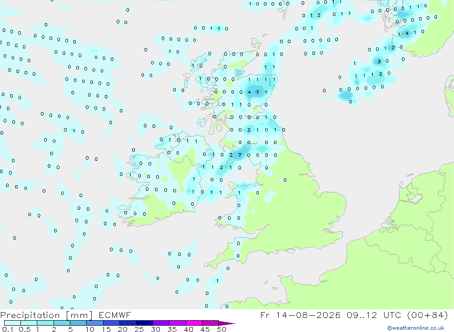The height and width of the screenshot is (332, 454).
Task: Click the ECMWF model label
Action: [x=115, y=315]
